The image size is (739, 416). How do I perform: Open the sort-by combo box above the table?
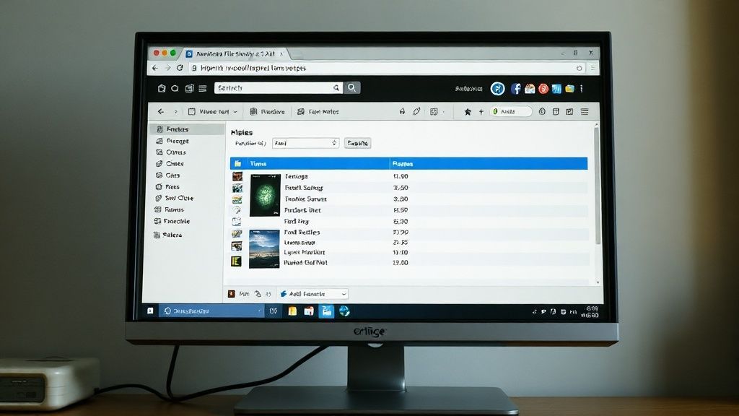pos(305,142)
